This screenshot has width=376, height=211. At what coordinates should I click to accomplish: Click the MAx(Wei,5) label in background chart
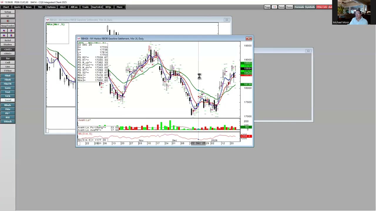point(56,24)
